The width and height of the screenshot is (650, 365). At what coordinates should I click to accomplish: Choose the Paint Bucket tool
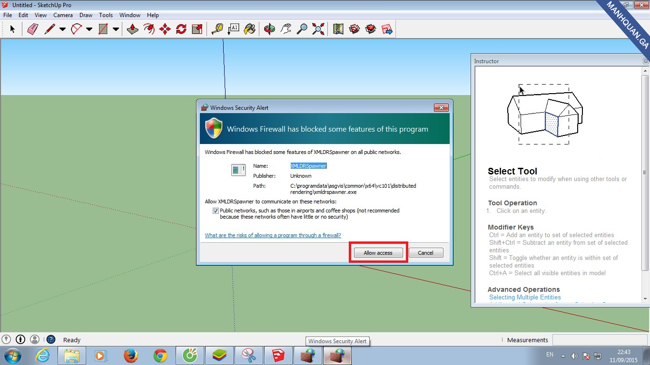click(x=250, y=29)
